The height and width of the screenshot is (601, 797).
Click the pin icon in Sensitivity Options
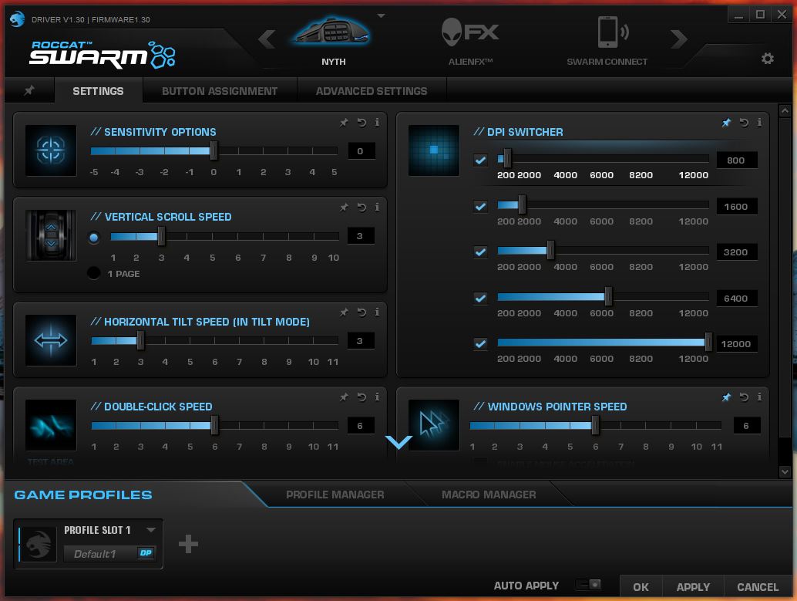(345, 123)
